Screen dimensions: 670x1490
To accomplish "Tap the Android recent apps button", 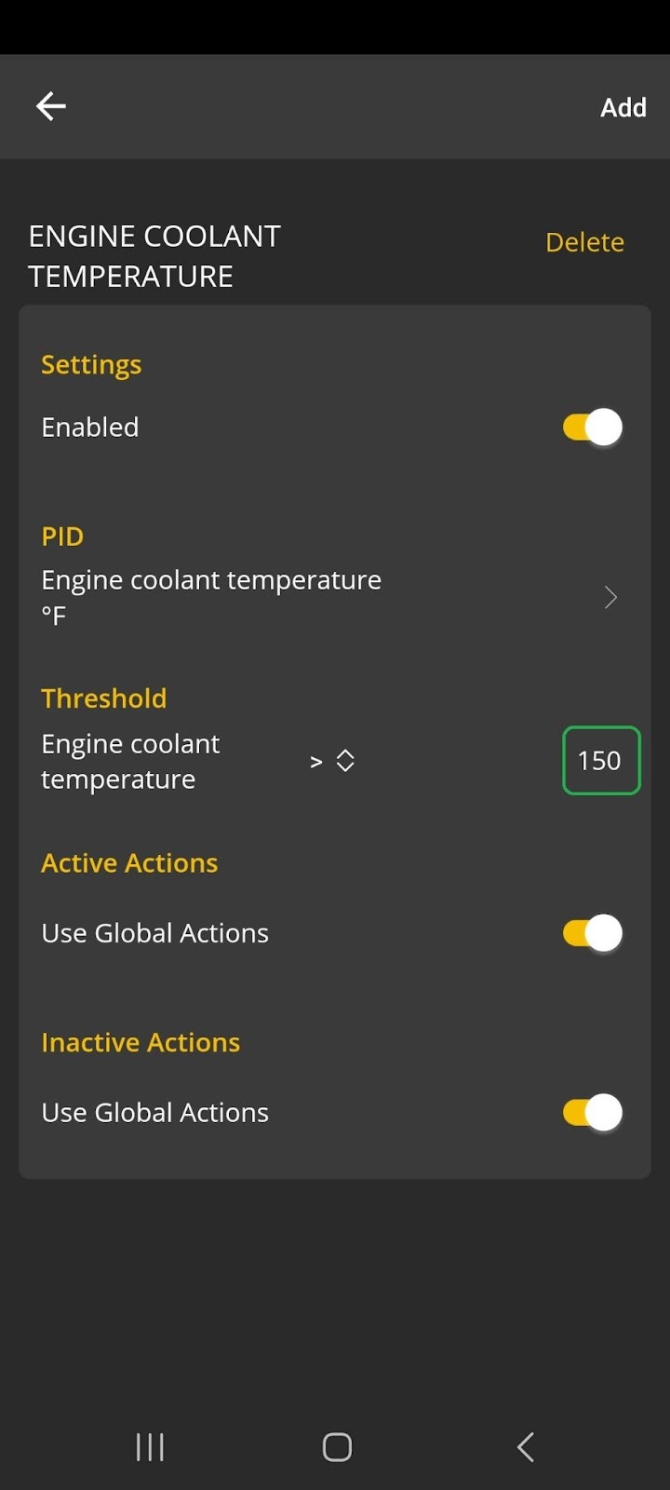I will (x=149, y=1446).
